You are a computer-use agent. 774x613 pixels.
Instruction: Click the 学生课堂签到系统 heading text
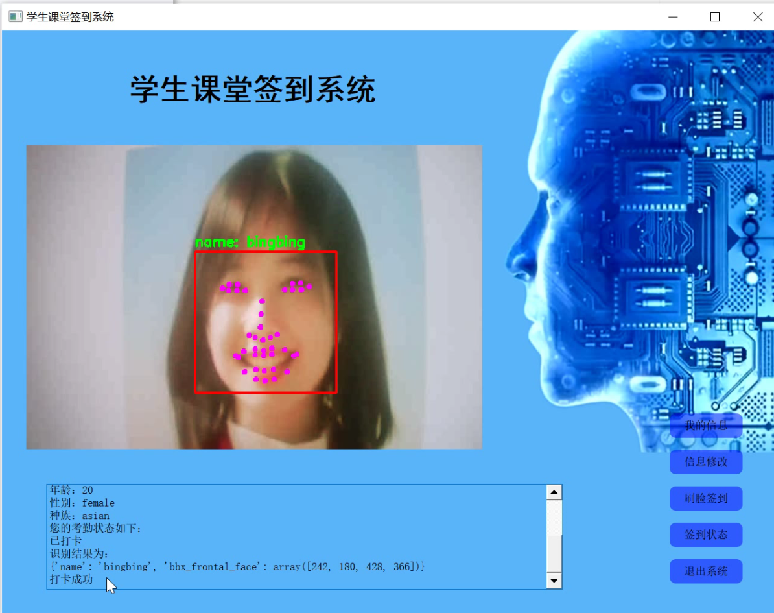coord(253,90)
